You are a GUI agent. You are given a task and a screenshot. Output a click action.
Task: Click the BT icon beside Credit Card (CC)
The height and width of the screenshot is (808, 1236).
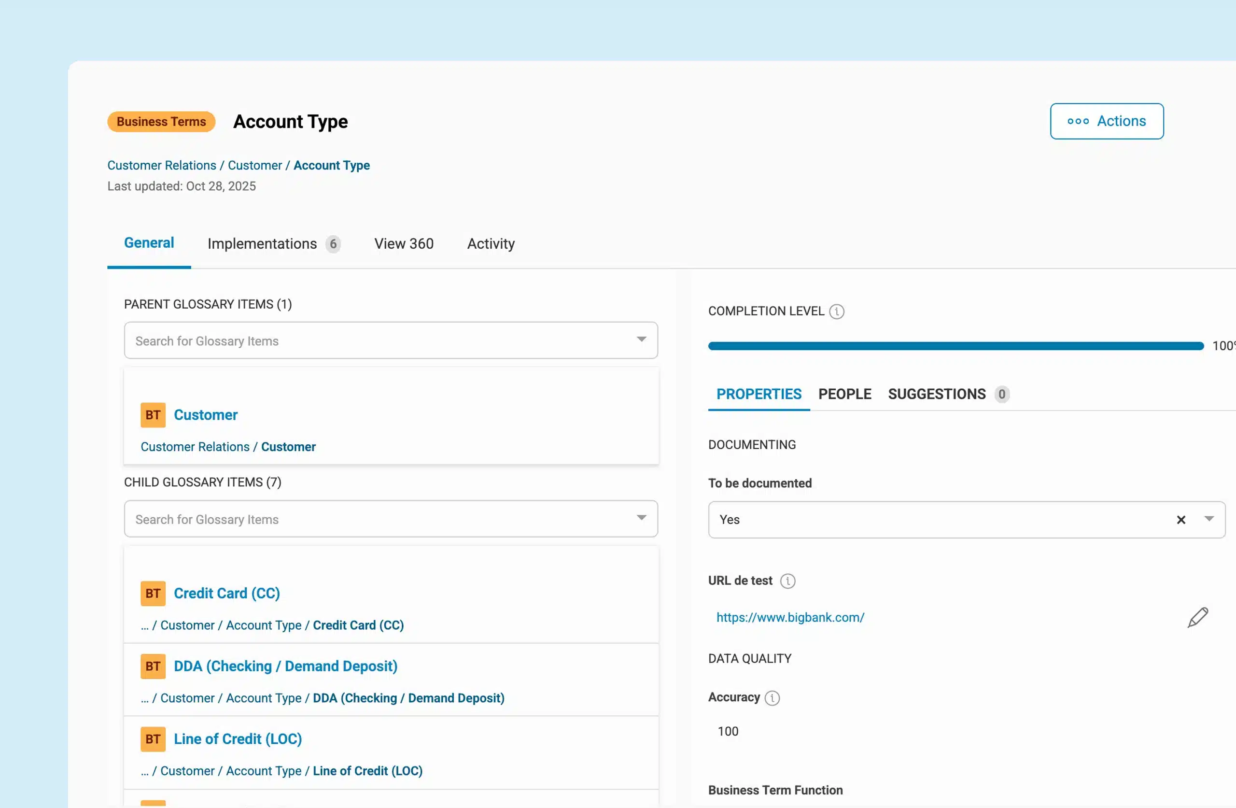(x=153, y=594)
